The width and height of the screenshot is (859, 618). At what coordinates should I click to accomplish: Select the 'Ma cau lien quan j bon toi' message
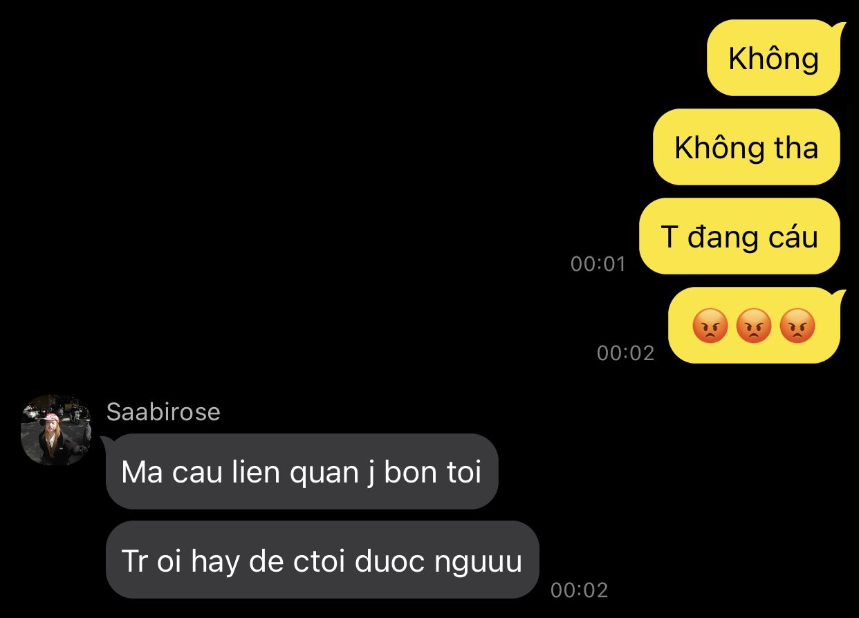pos(302,472)
